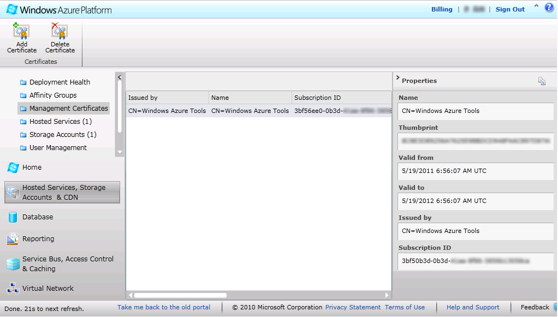Click the Feedback button
Screen dimensions: 558x317
[535, 307]
